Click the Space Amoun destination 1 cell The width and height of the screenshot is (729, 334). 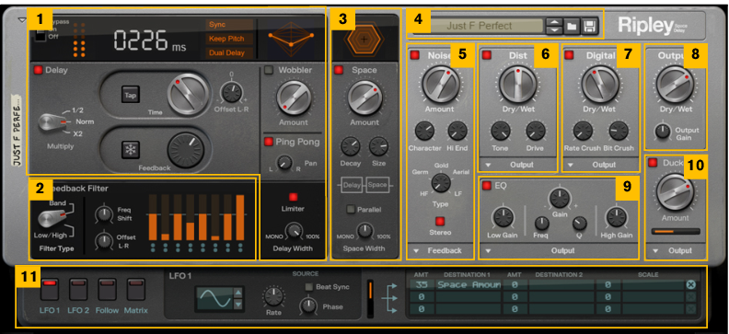(x=469, y=285)
